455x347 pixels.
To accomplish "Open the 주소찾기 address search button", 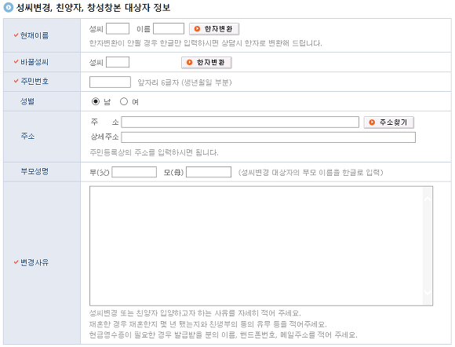I will [389, 122].
